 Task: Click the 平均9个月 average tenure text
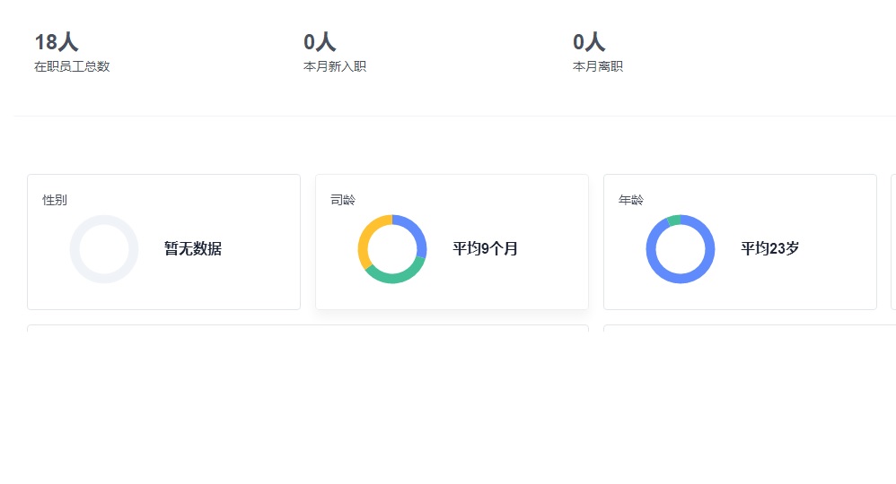(485, 249)
